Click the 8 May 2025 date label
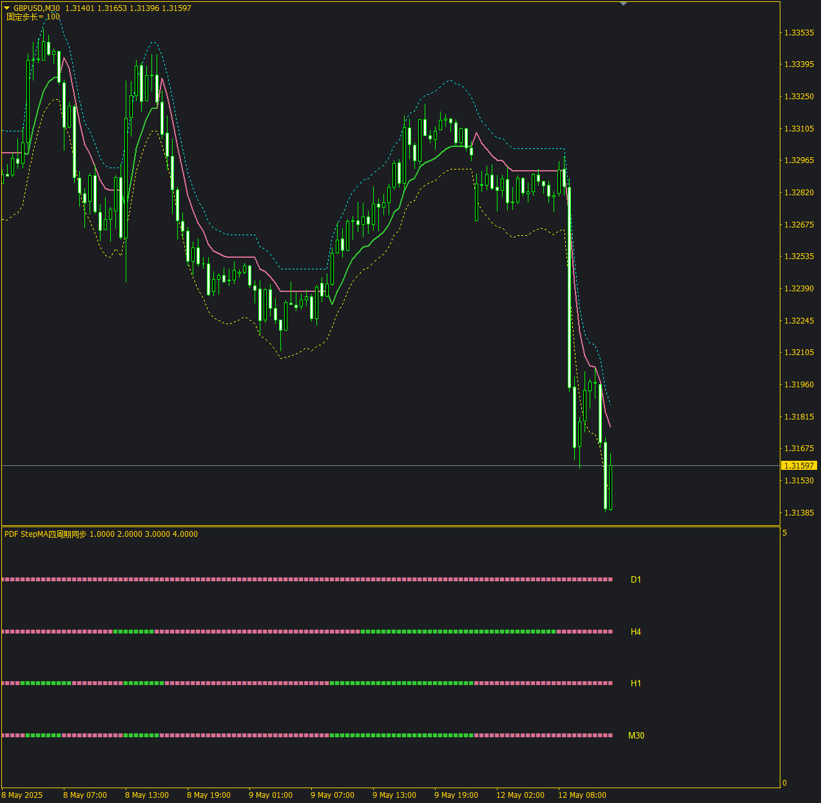The image size is (821, 803). (x=22, y=795)
